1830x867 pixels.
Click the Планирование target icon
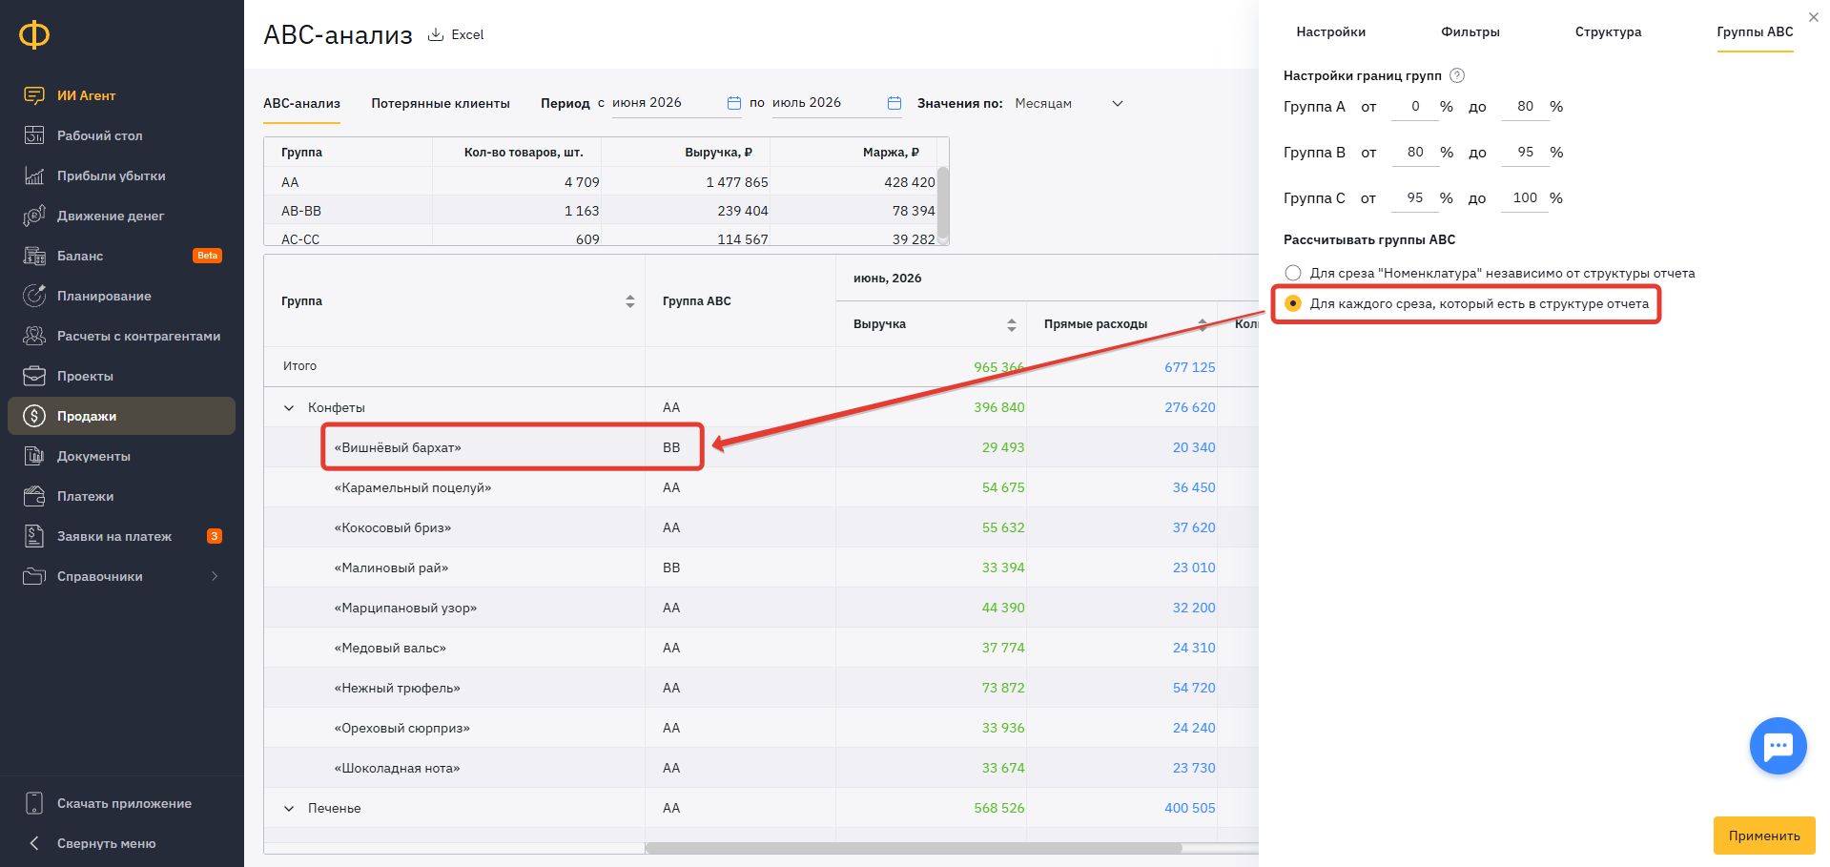pyautogui.click(x=34, y=296)
